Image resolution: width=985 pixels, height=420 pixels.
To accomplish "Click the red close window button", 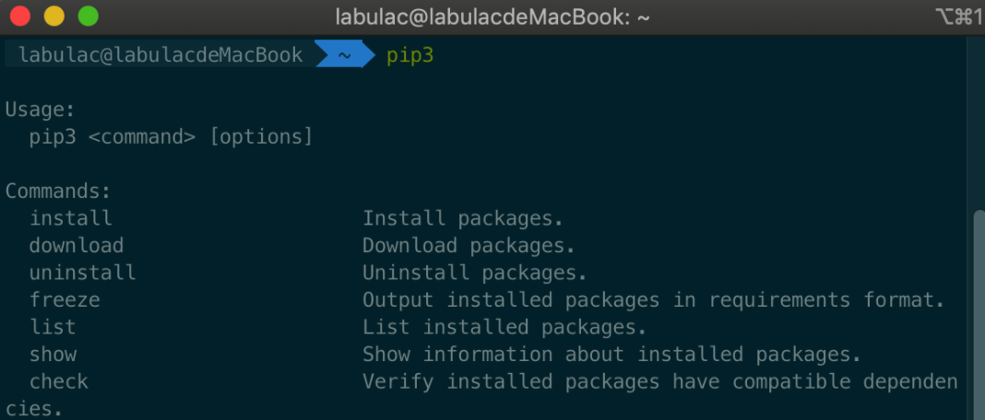I will (x=20, y=16).
